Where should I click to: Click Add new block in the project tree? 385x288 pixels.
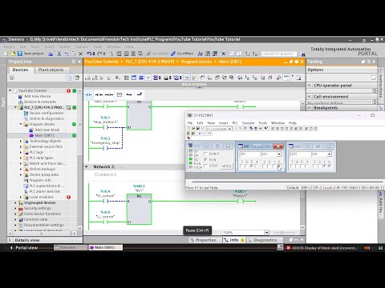pos(47,130)
